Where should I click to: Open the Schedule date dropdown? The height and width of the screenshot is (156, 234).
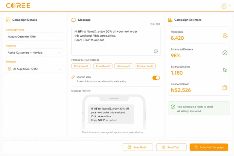point(34,69)
